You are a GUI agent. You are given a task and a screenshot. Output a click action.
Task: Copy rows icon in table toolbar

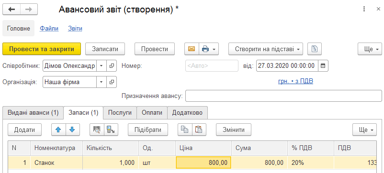185,130
